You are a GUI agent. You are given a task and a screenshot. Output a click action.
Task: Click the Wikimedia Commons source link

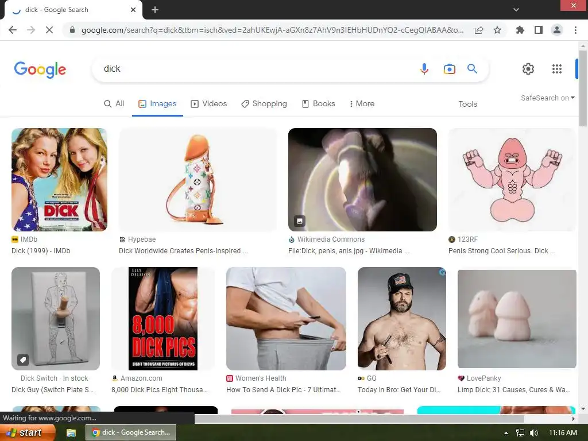(326, 239)
